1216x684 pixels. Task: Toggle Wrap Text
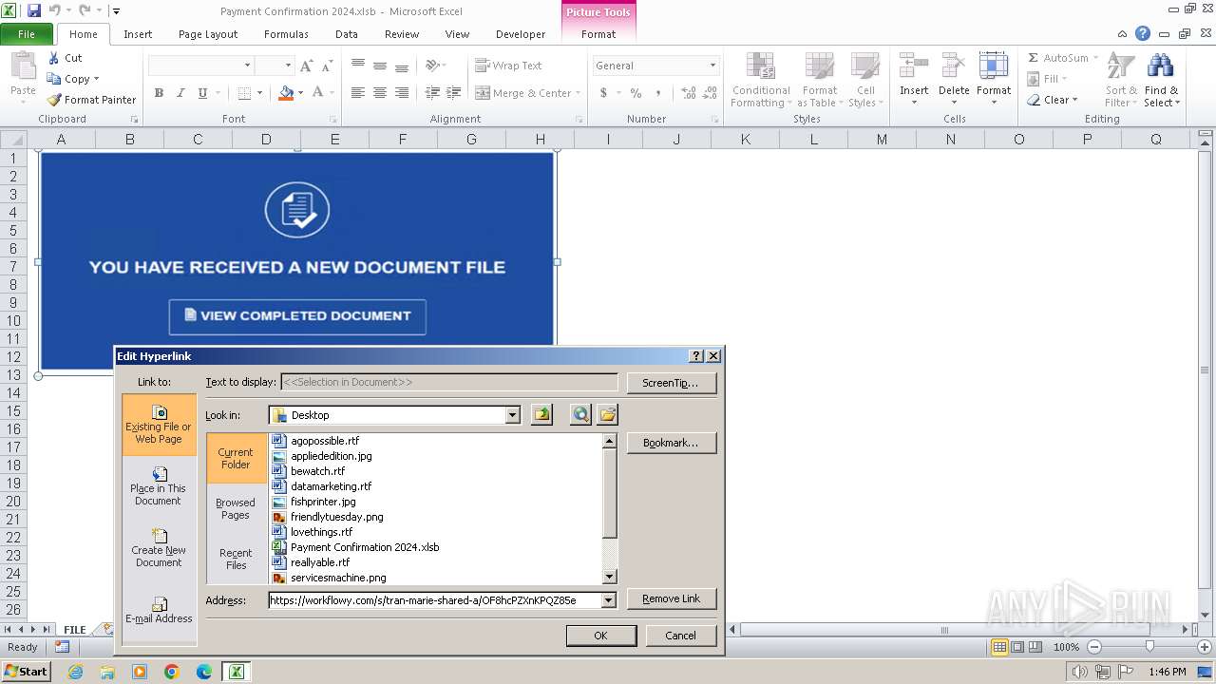tap(509, 66)
